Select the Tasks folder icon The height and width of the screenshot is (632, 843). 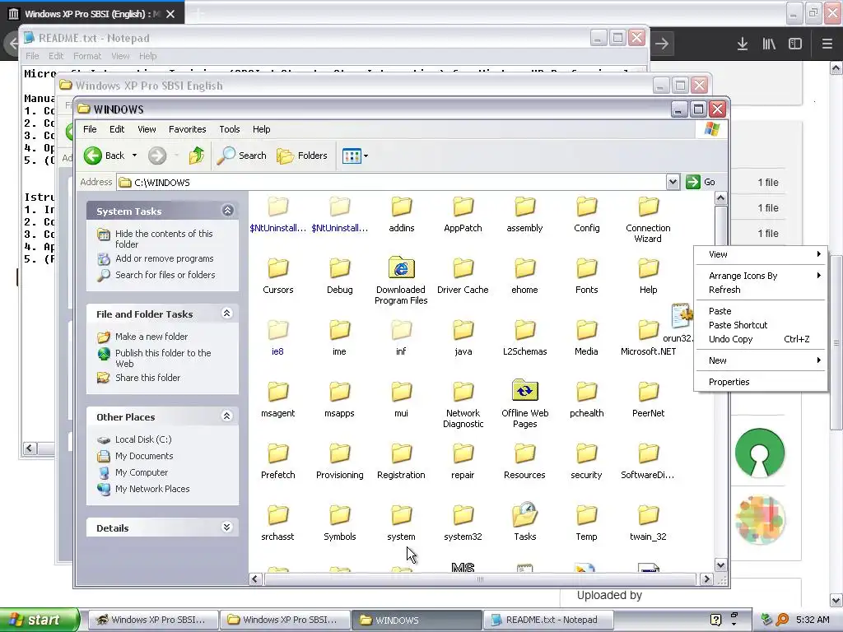[x=525, y=515]
